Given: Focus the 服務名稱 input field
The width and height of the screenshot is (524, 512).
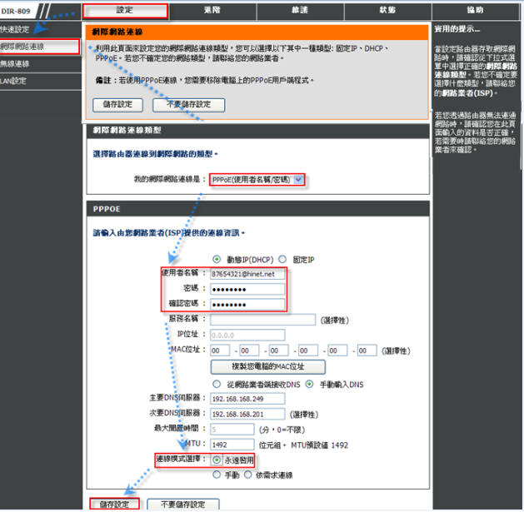Looking at the screenshot, I should point(262,319).
